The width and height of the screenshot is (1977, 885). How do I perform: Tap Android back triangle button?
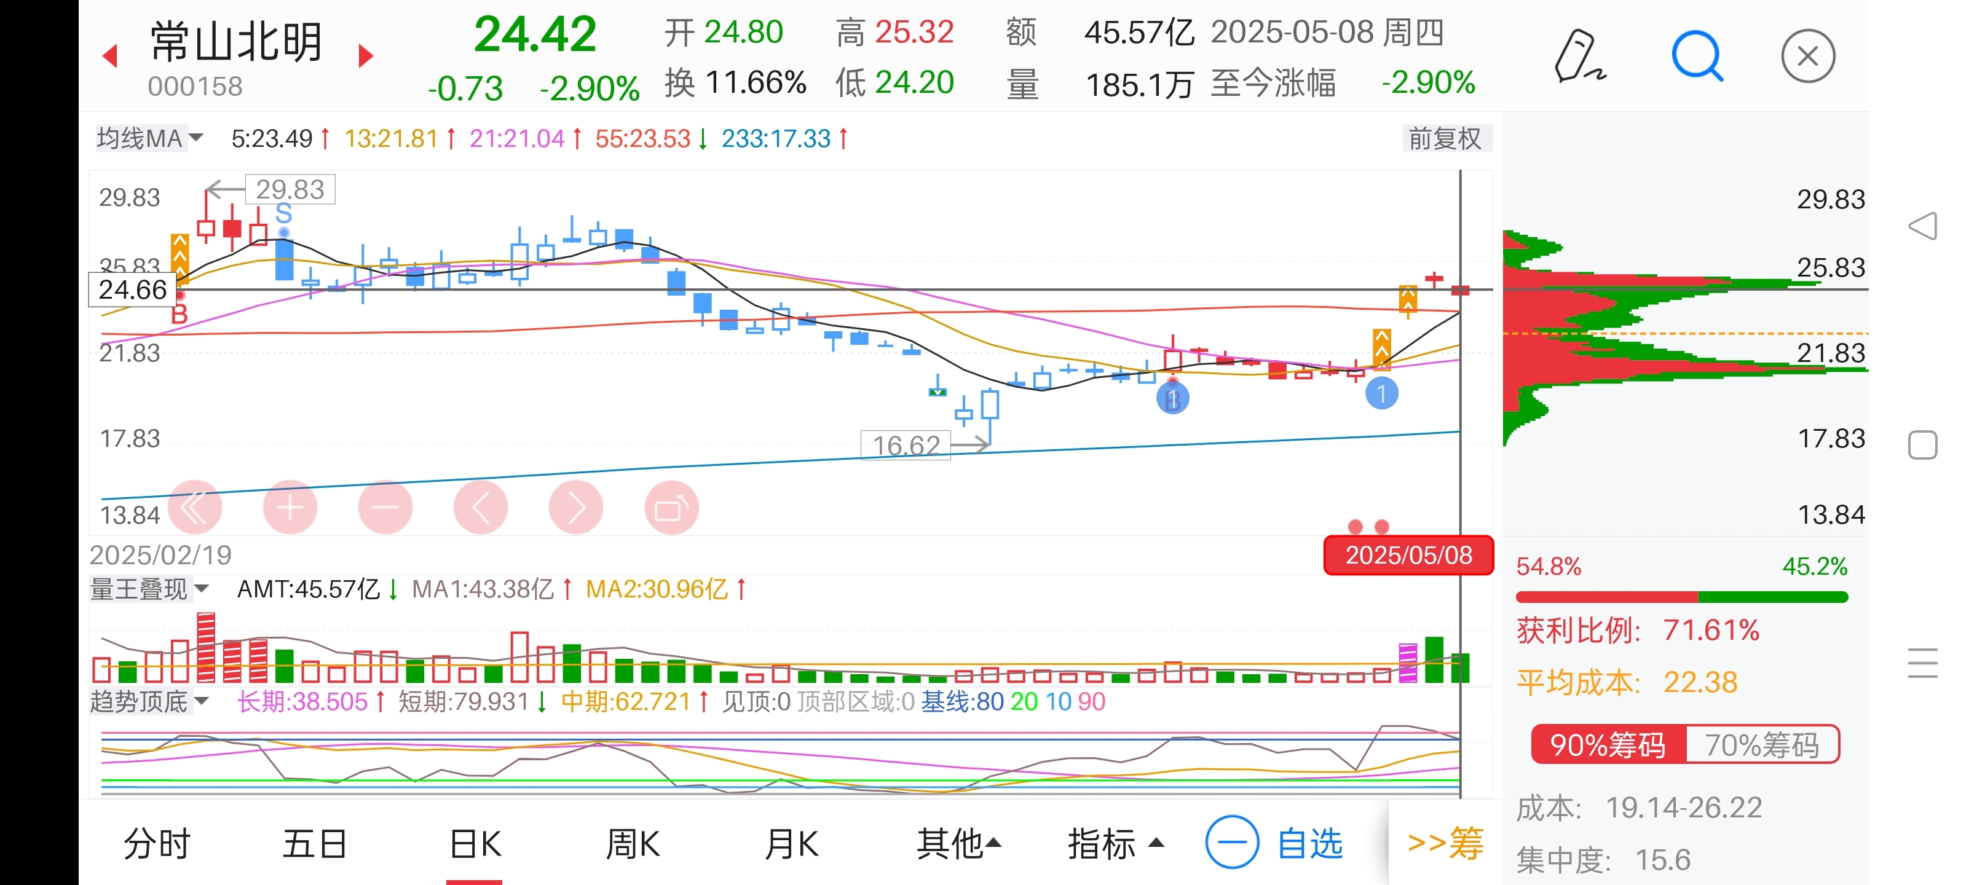1922,226
